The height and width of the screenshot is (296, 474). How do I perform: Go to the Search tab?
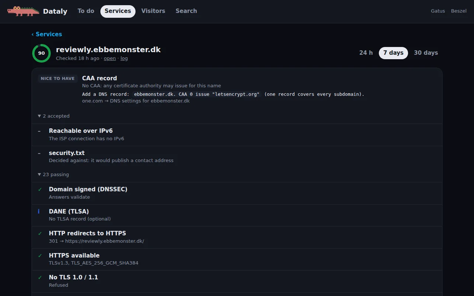coord(186,11)
